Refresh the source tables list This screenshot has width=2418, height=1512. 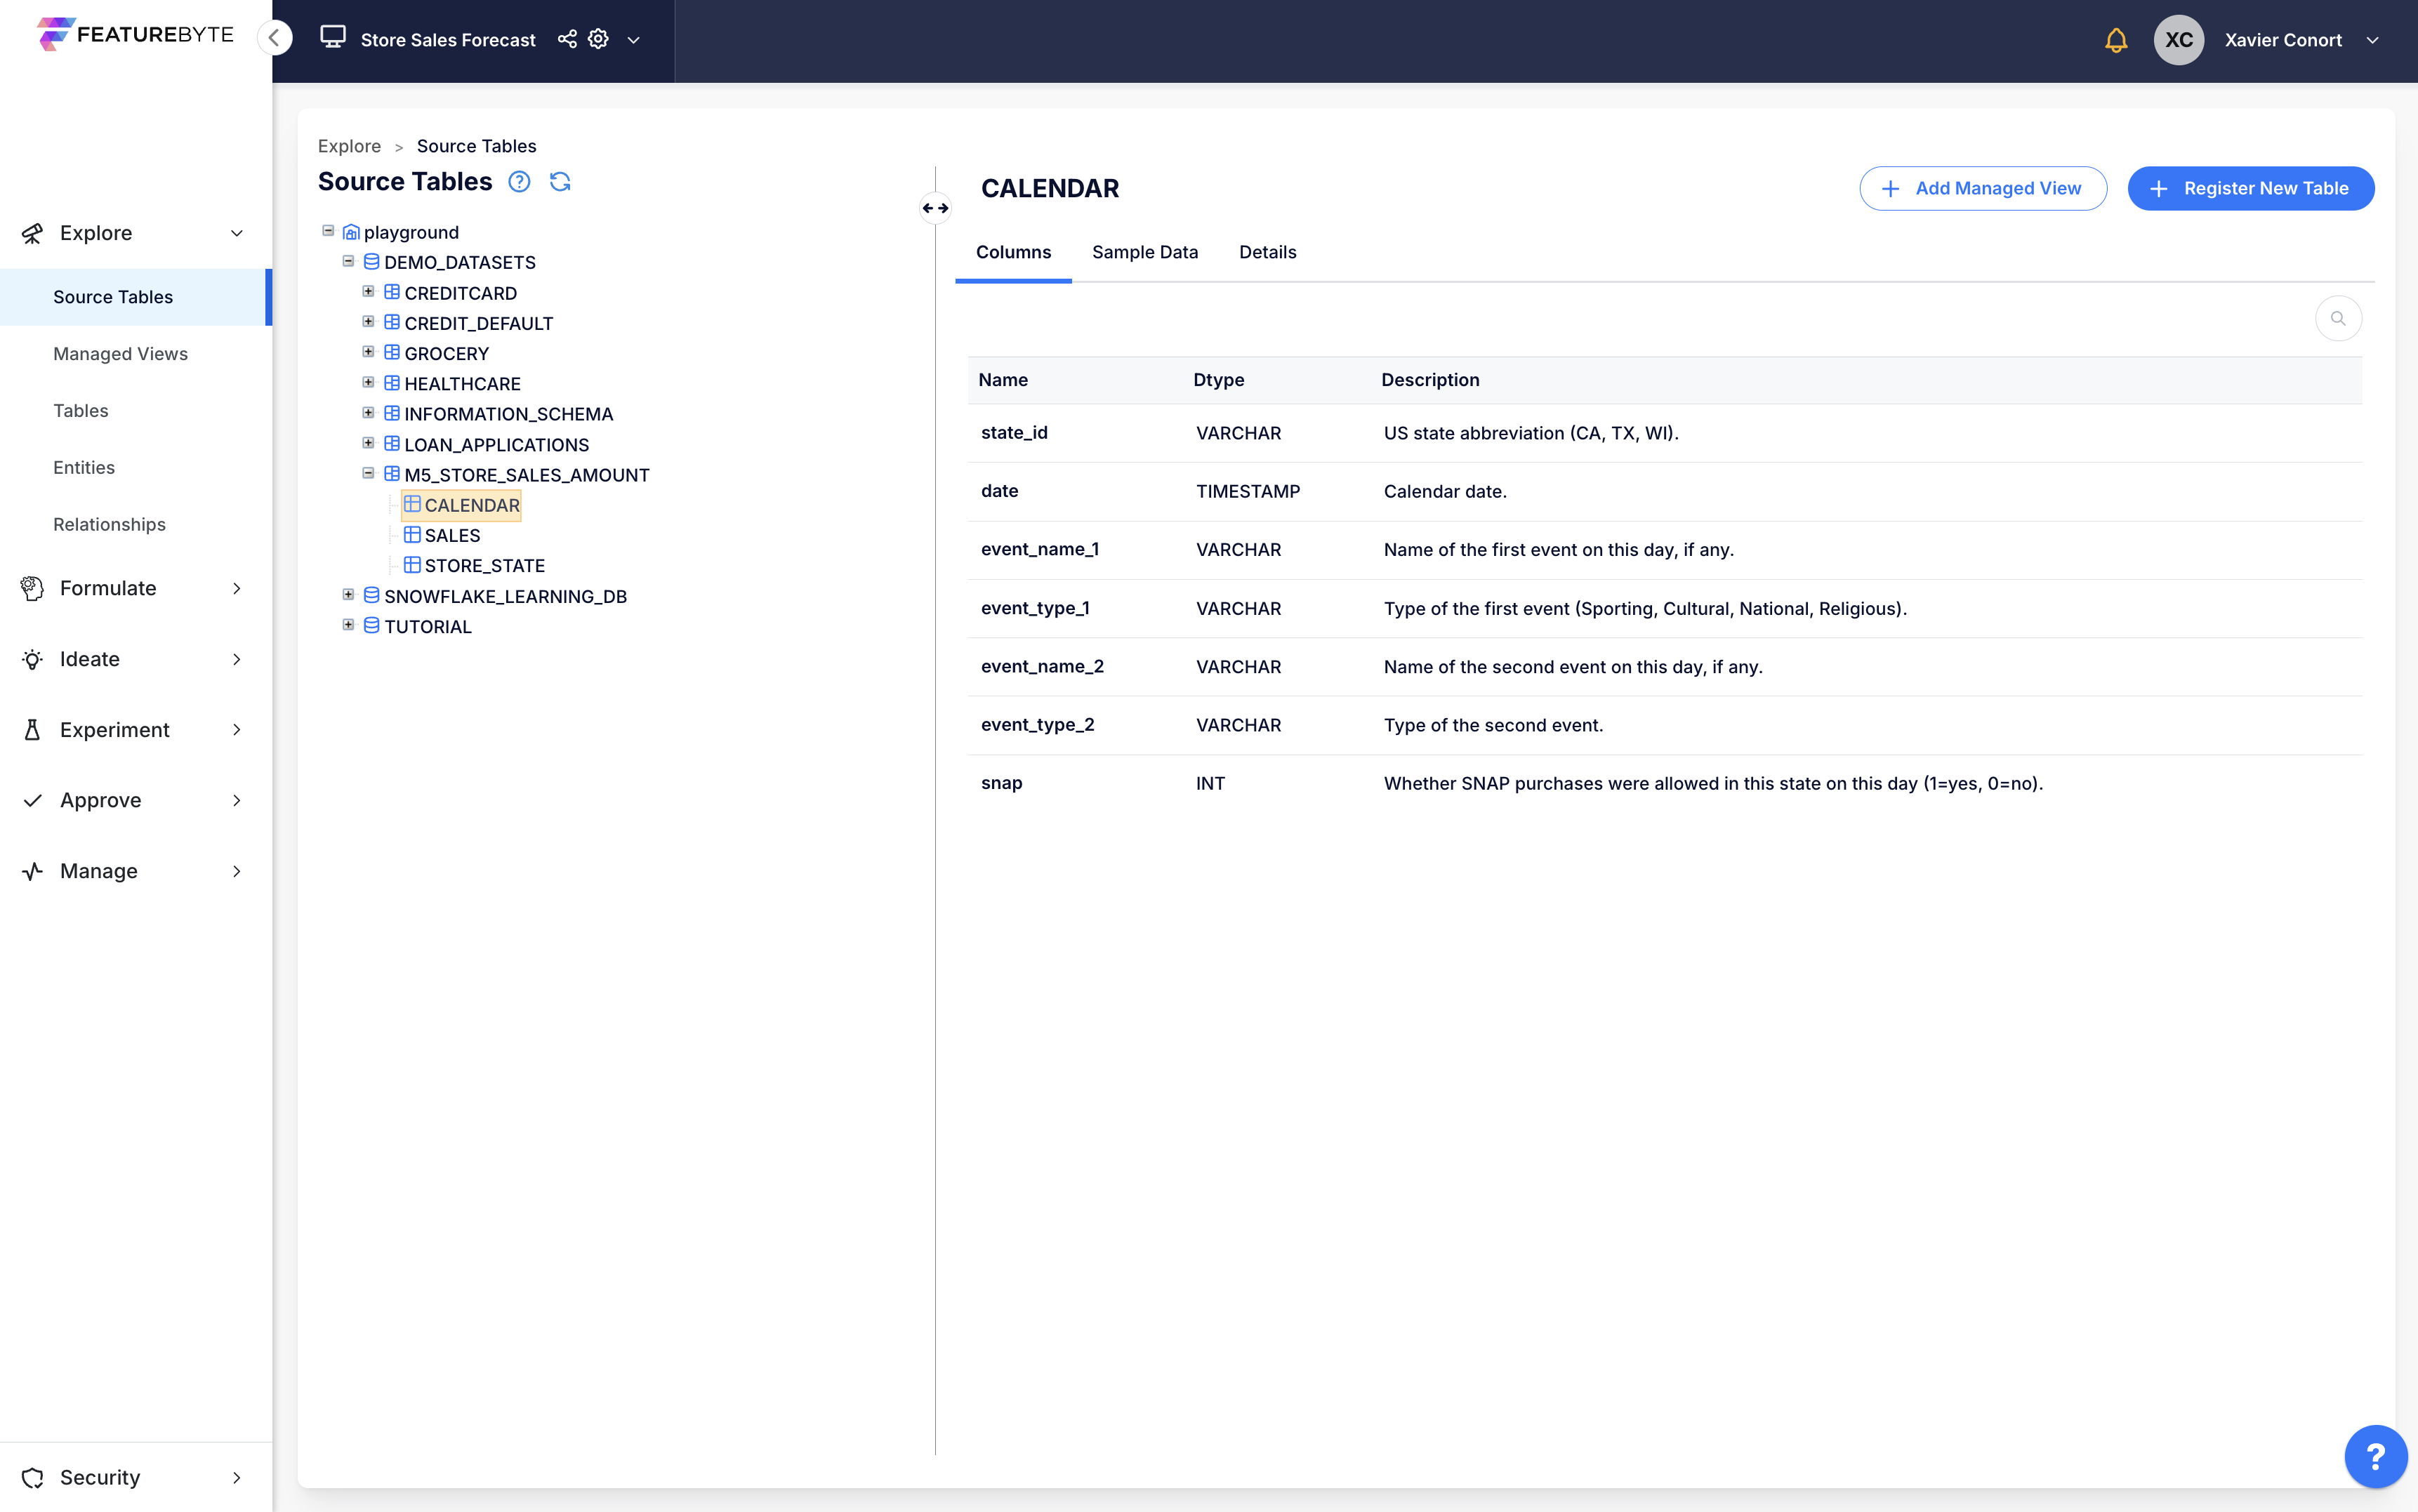pyautogui.click(x=560, y=182)
